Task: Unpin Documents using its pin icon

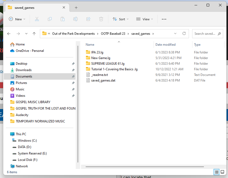Action: tap(73, 76)
